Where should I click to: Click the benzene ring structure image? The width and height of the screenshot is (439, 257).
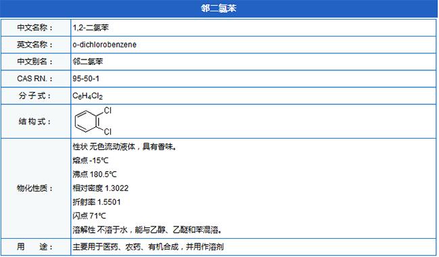coord(93,121)
